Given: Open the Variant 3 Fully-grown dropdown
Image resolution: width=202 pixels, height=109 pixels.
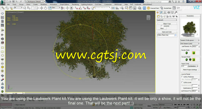Looking at the screenshot, I should [190, 40].
